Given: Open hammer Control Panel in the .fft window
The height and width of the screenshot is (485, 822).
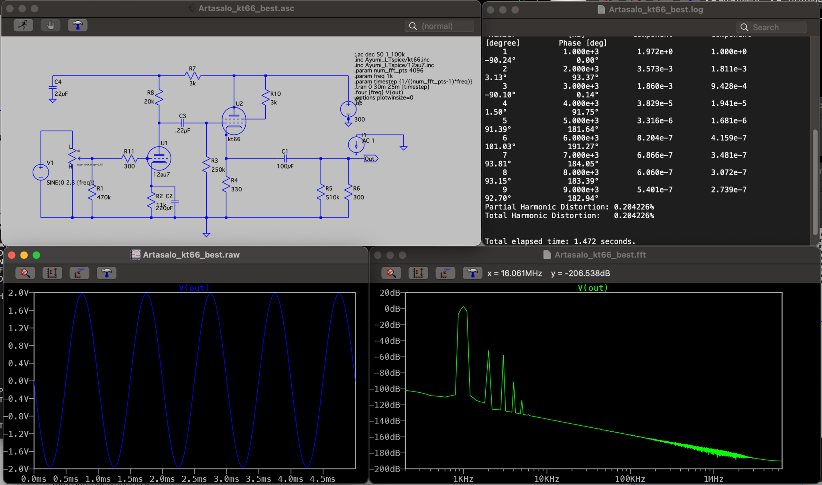Looking at the screenshot, I should (x=472, y=273).
